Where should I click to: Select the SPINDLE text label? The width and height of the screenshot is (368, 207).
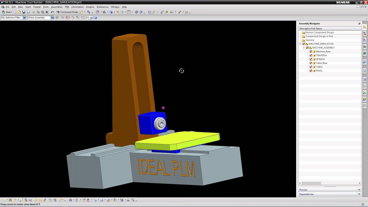(x=320, y=59)
